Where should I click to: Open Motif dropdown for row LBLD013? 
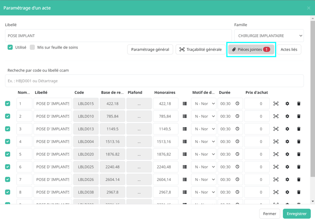[204, 129]
